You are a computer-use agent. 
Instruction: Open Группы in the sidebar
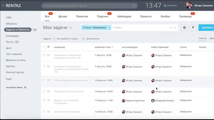point(10,66)
